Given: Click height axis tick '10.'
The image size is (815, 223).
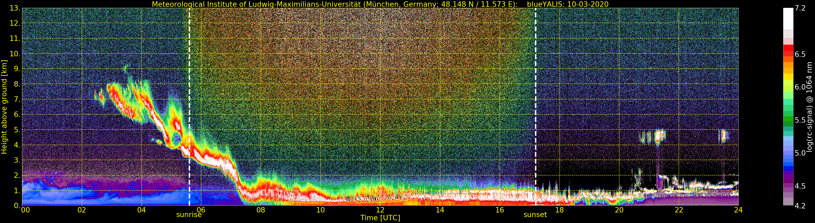Looking at the screenshot, I should [x=15, y=54].
